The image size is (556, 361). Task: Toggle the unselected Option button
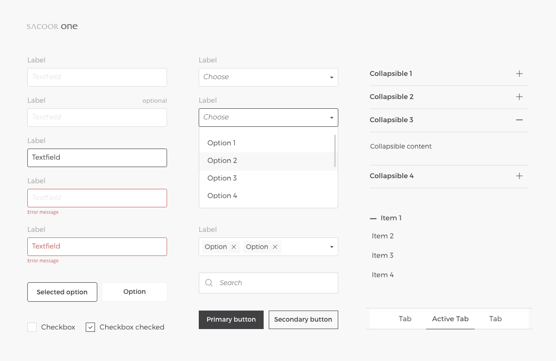point(134,292)
